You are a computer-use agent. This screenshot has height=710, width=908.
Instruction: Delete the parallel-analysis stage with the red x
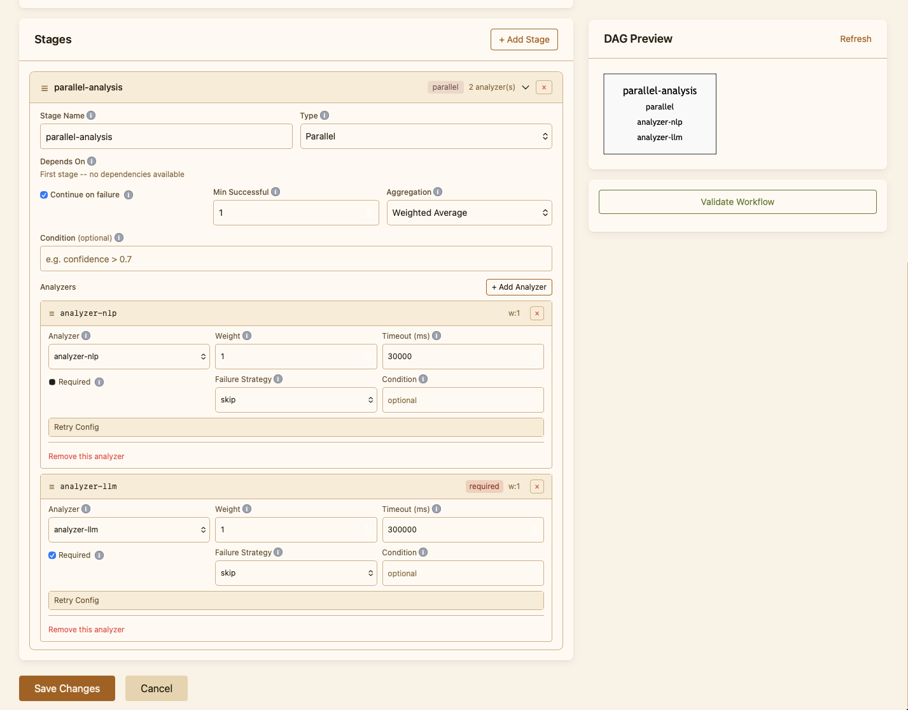click(x=544, y=87)
